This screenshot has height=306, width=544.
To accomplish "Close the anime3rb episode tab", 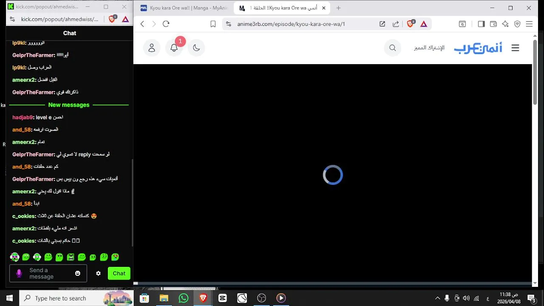I will [323, 8].
